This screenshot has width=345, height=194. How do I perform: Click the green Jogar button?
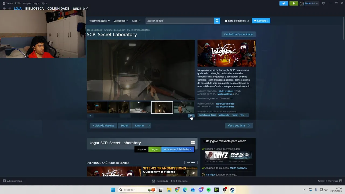tap(154, 149)
